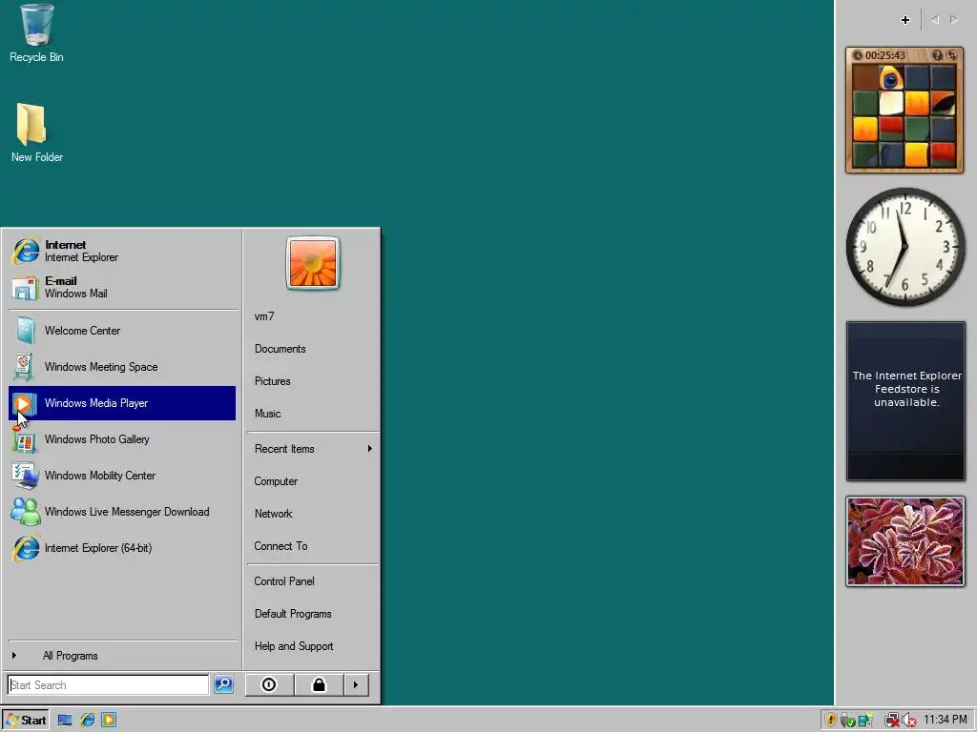Click the plus add gadgets button
977x732 pixels.
[x=905, y=20]
